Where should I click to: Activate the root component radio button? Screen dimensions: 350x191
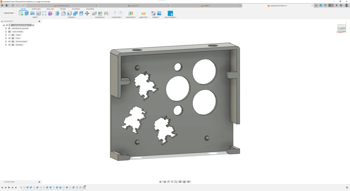click(x=33, y=25)
